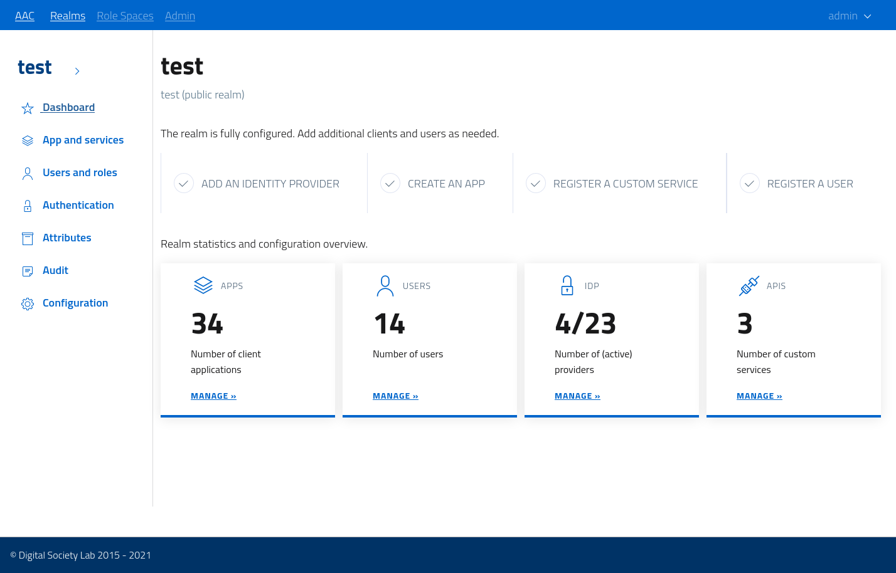
Task: Click Manage link under APIs card
Action: click(759, 396)
